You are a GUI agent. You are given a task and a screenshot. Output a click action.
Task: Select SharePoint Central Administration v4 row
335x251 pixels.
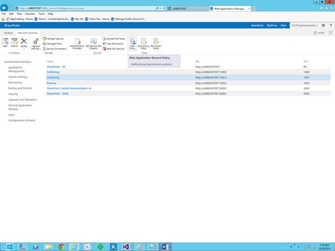[x=188, y=88]
